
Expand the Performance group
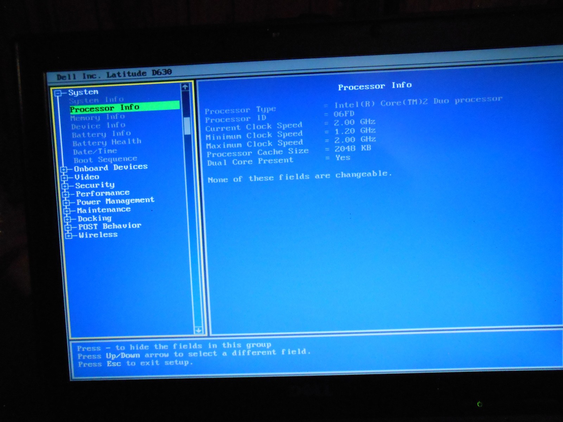click(x=66, y=194)
